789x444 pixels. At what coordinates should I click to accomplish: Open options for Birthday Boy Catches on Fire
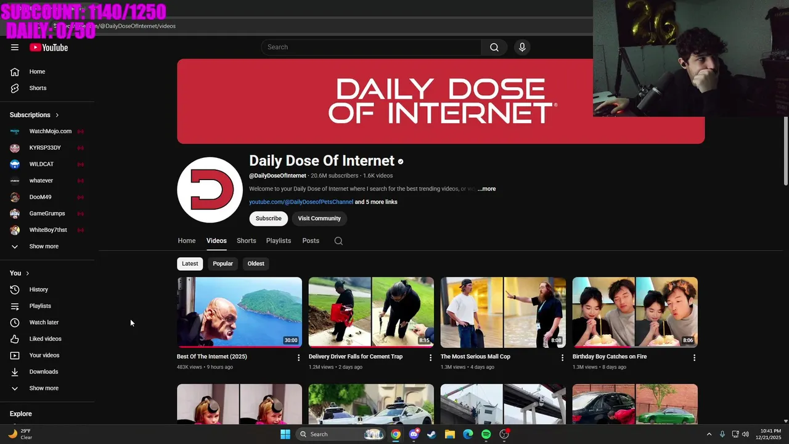point(694,358)
